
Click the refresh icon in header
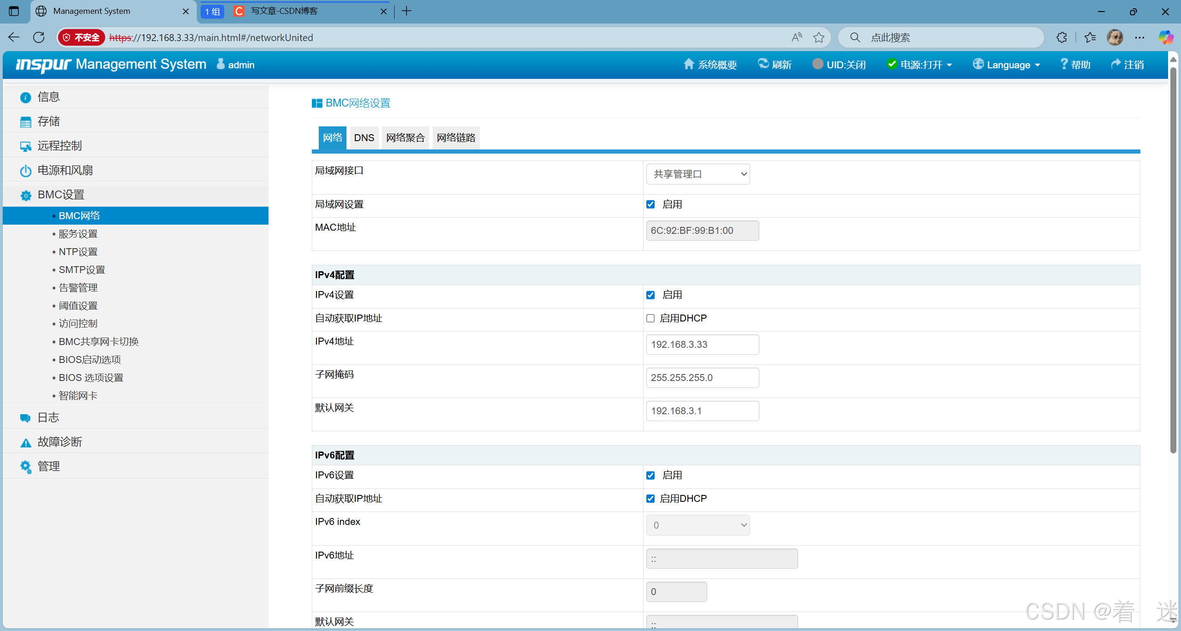pyautogui.click(x=763, y=64)
